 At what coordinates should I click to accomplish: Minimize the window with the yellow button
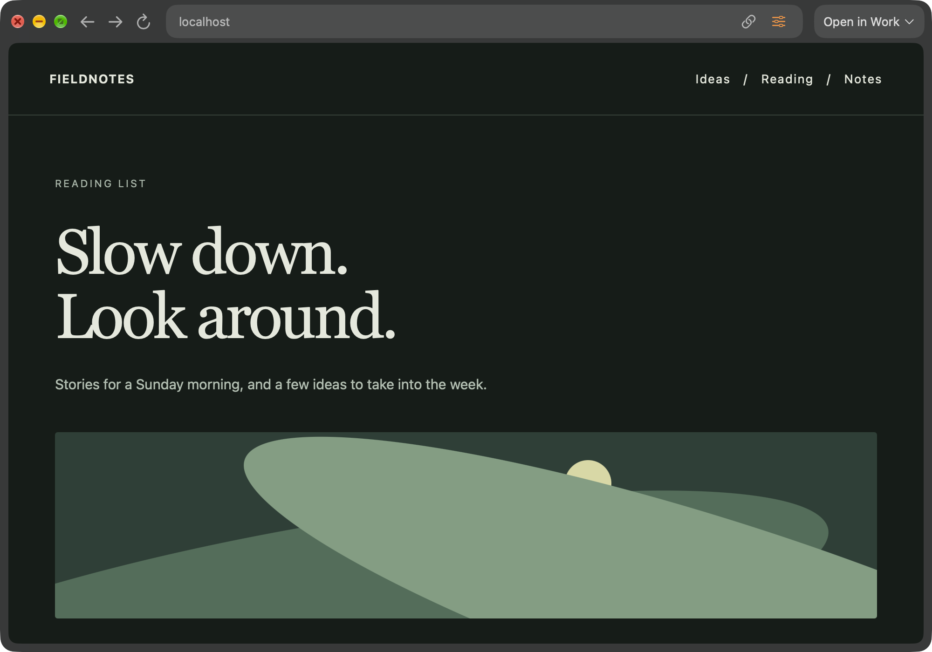pos(39,22)
